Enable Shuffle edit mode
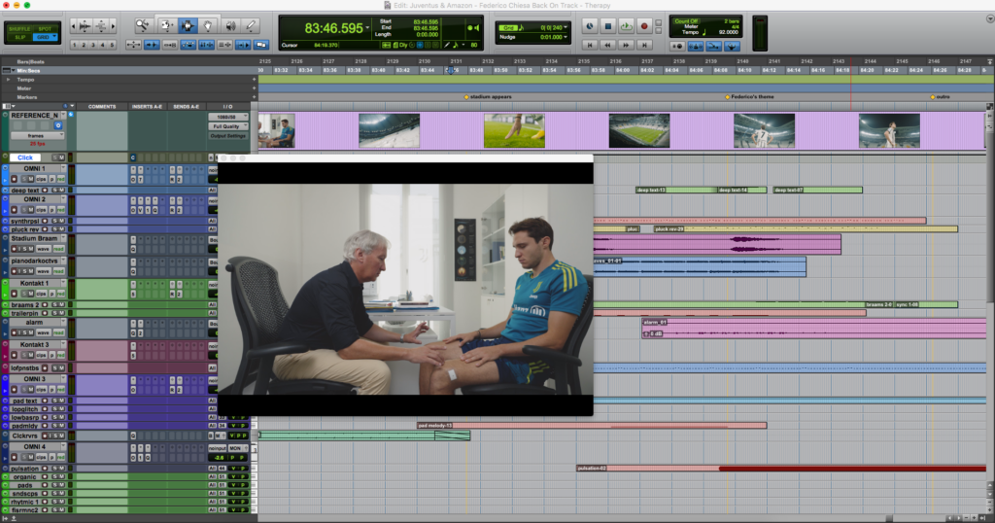Screen dimensions: 995x523 coord(19,28)
